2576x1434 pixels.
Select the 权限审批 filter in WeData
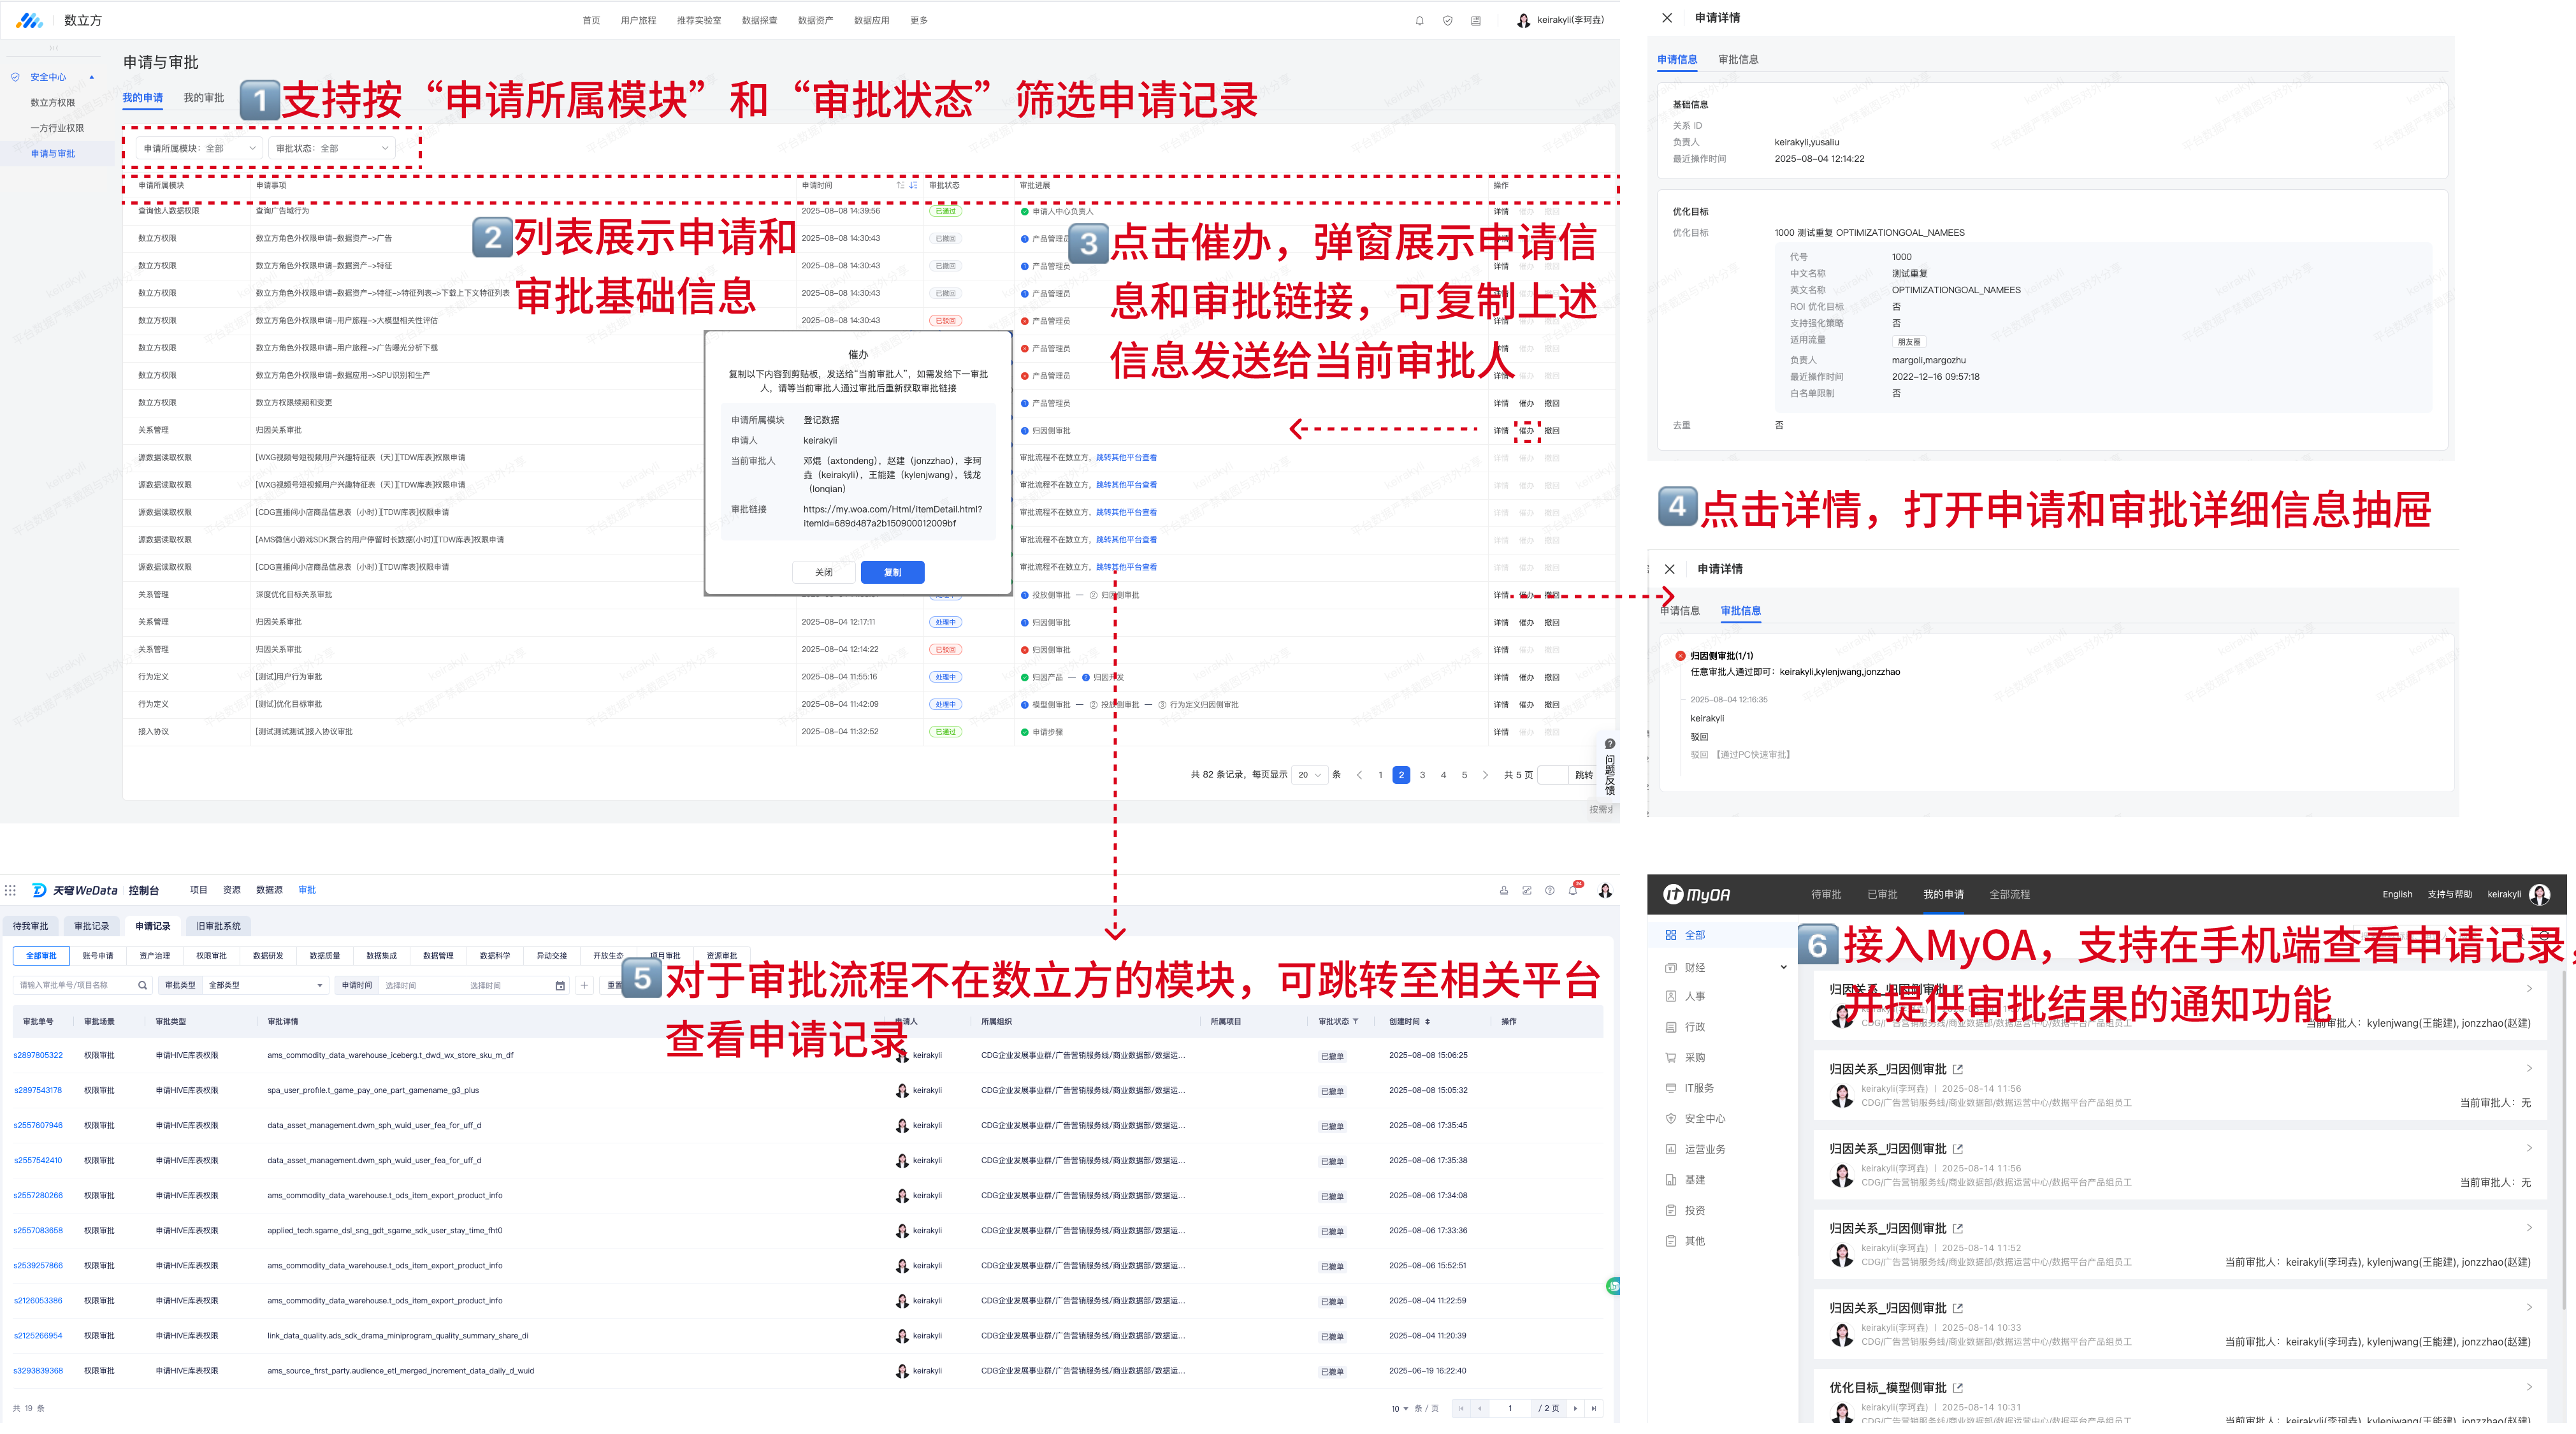(211, 956)
